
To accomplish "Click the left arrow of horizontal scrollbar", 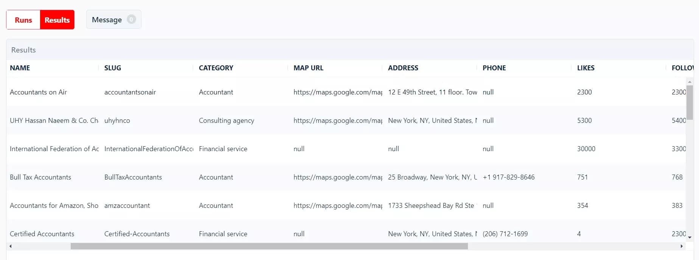I will 11,246.
